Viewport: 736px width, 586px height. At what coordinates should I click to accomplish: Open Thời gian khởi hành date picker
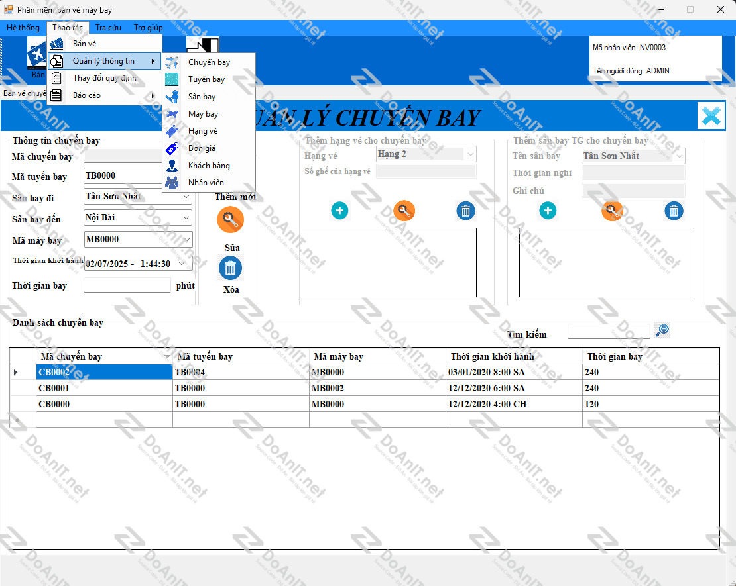(x=182, y=264)
